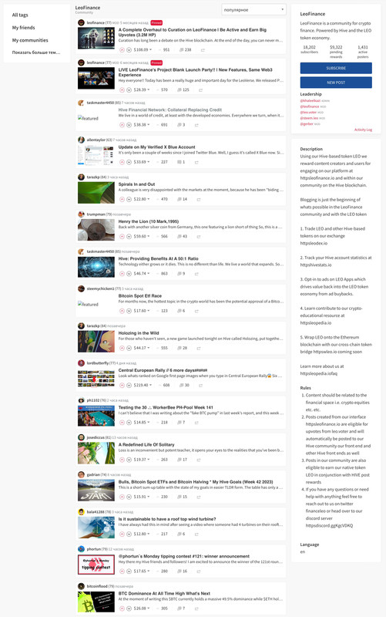
Task: Open comments on Bulls, Bitcoin Spot ETFs post
Action: [182, 497]
